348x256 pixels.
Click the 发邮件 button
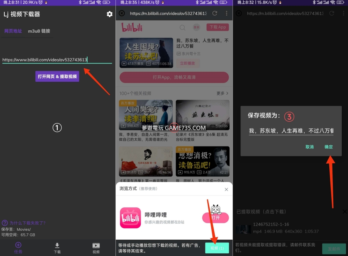(x=334, y=249)
